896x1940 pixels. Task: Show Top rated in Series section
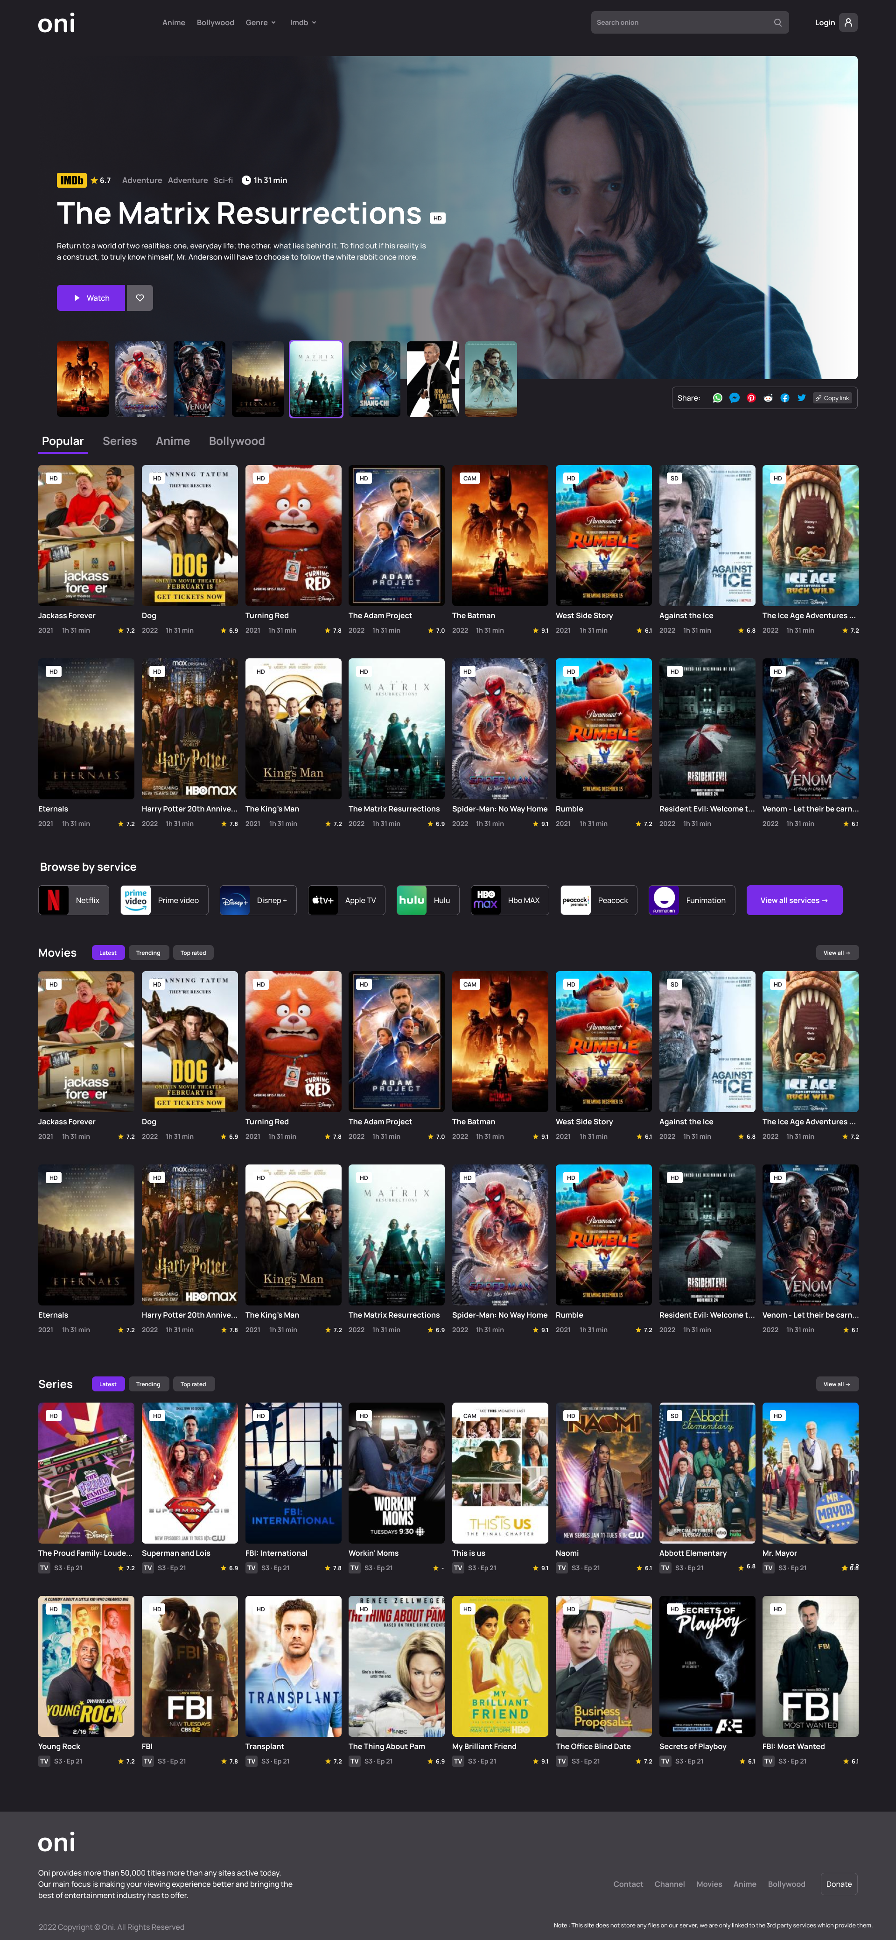[194, 1383]
